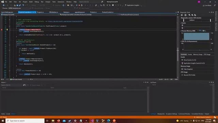The height and width of the screenshot is (123, 218).
Task: Click the Hot Reload refresh icon
Action: 63,5
